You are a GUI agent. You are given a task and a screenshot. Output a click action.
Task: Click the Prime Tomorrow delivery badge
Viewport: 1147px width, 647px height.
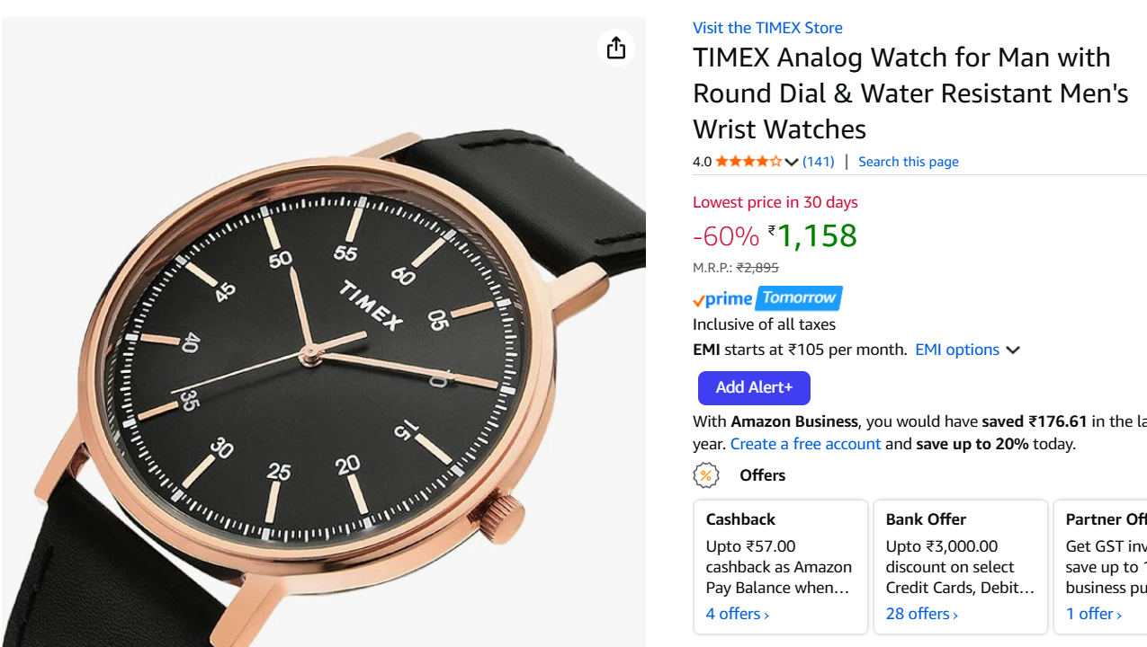767,298
